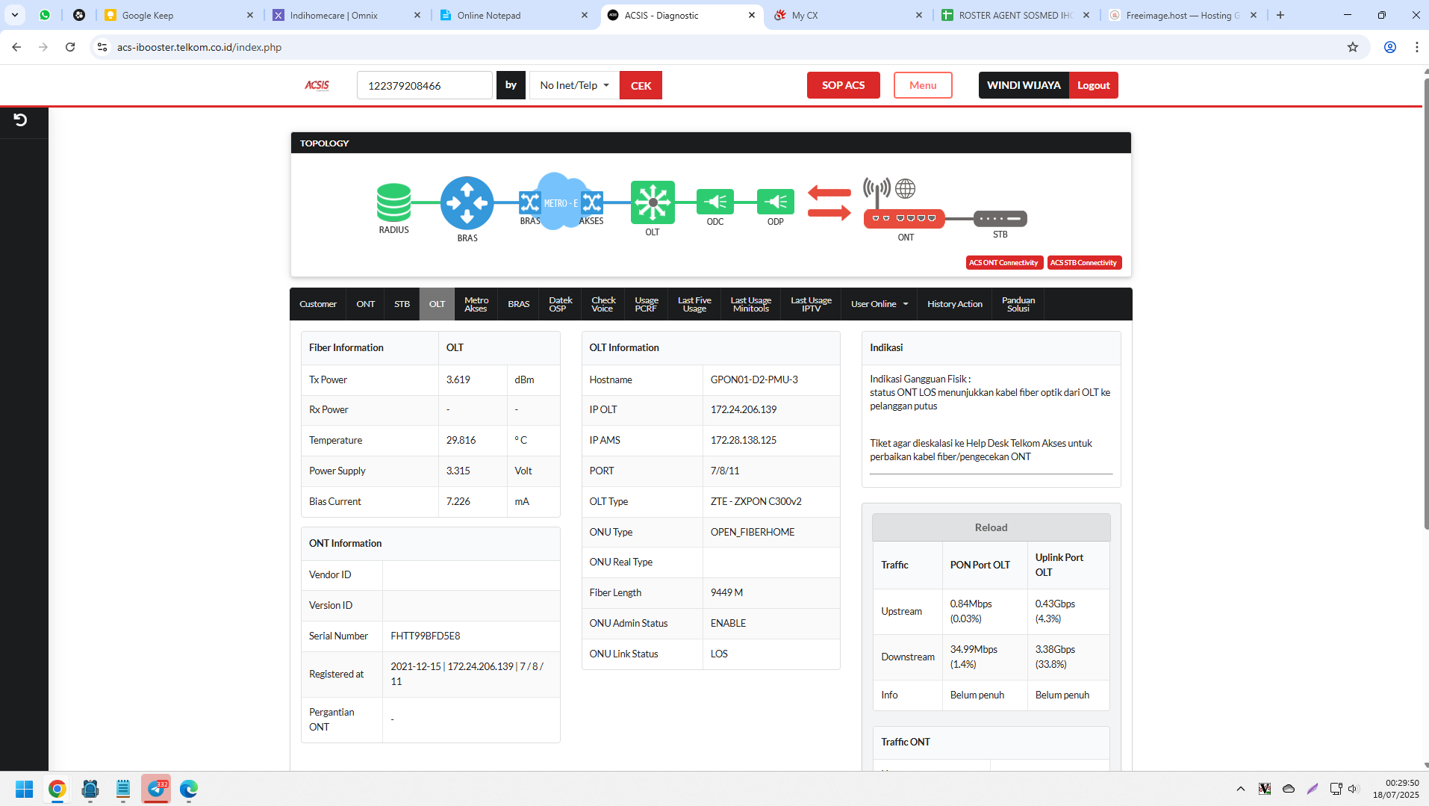Viewport: 1429px width, 806px height.
Task: Click the ODC splitter icon
Action: [715, 202]
